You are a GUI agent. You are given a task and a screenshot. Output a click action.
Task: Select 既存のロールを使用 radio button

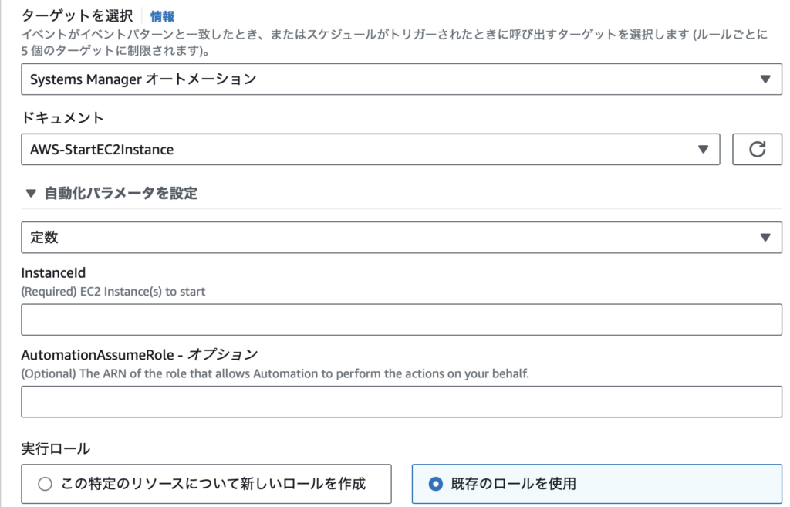point(436,484)
